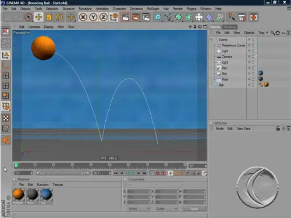Click the Ball's orange texture tag
Image resolution: width=291 pixels, height=218 pixels.
pyautogui.click(x=266, y=84)
